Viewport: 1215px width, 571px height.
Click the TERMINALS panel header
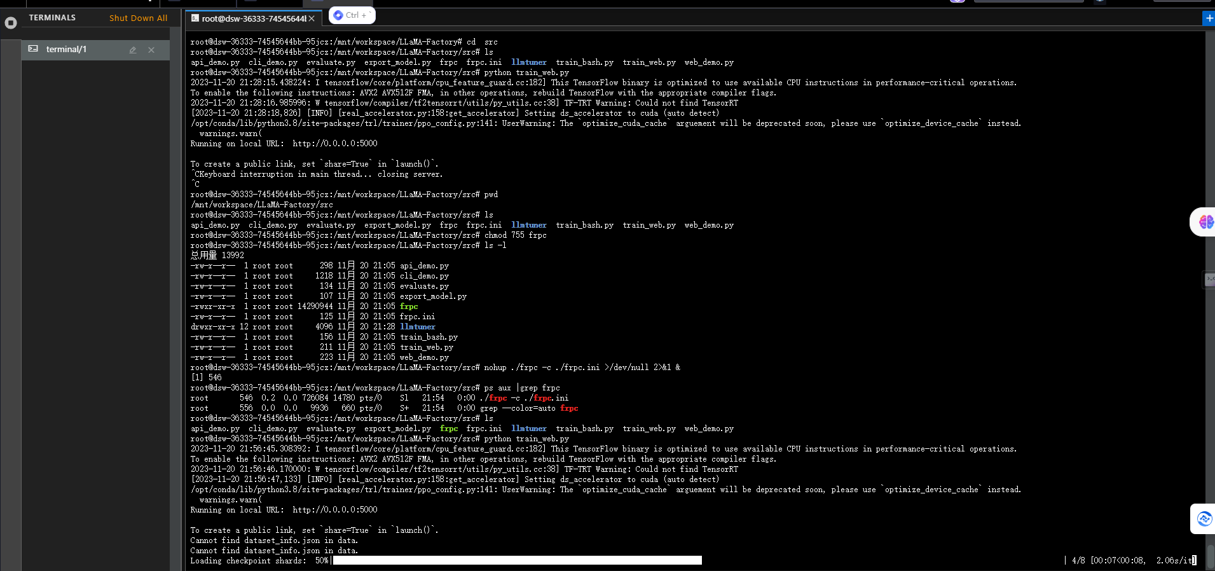coord(52,18)
